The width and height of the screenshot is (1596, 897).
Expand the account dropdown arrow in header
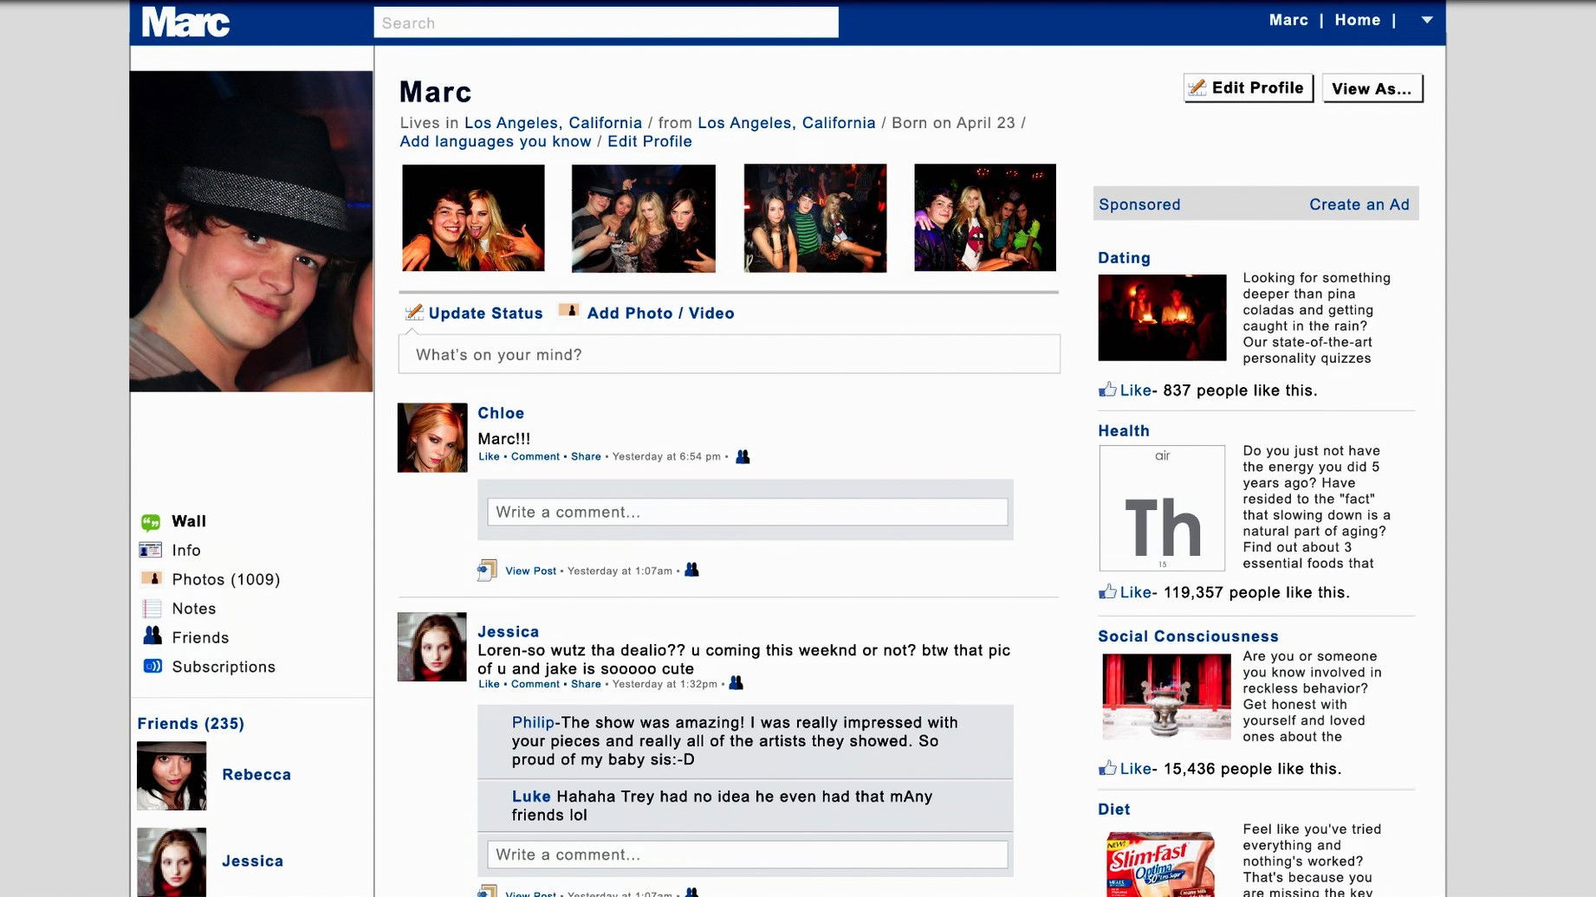pyautogui.click(x=1426, y=20)
